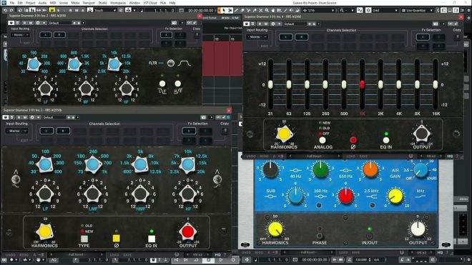Select the Glue tool
This screenshot has width=472, height=265.
tap(255, 10)
